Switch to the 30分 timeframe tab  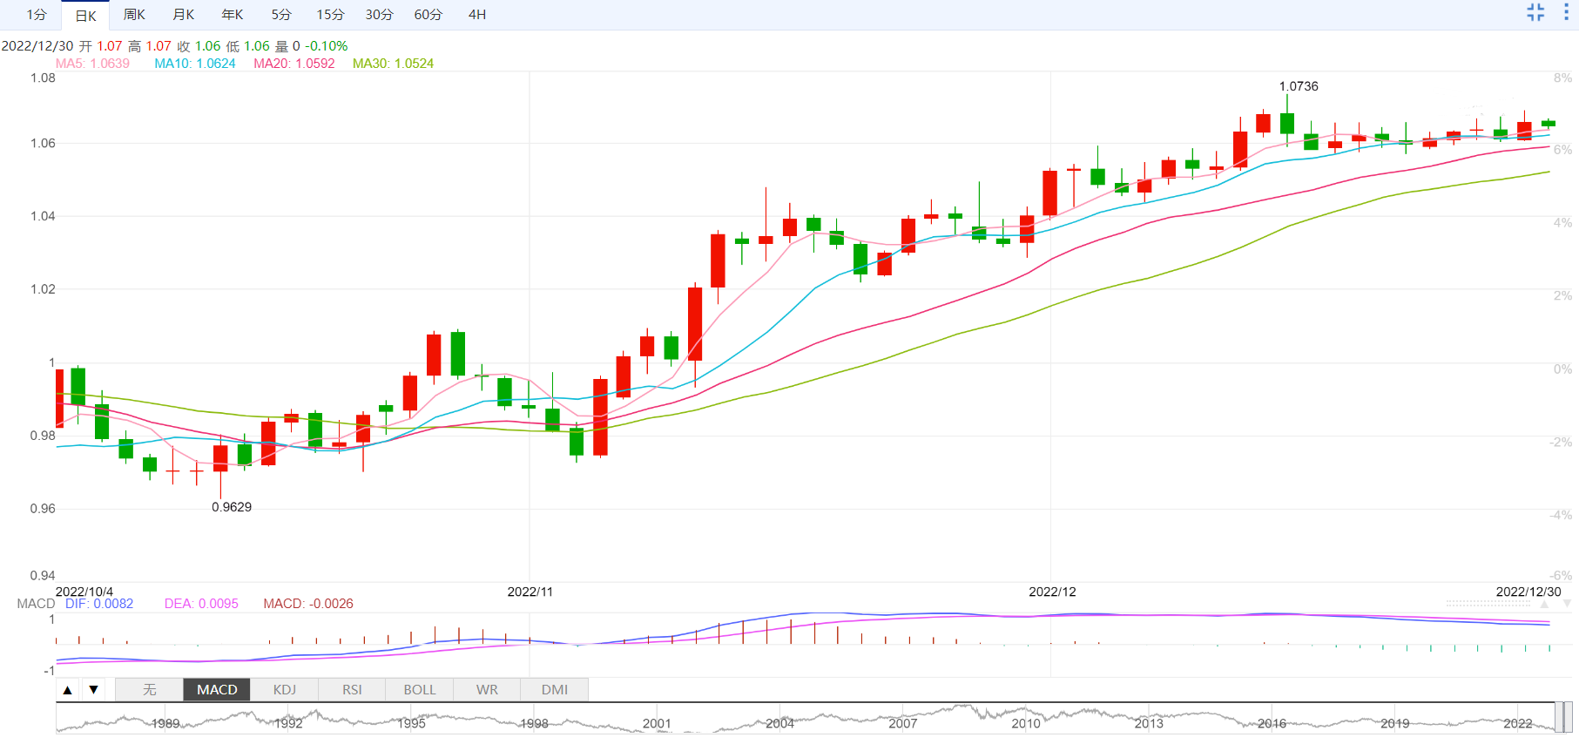(379, 15)
